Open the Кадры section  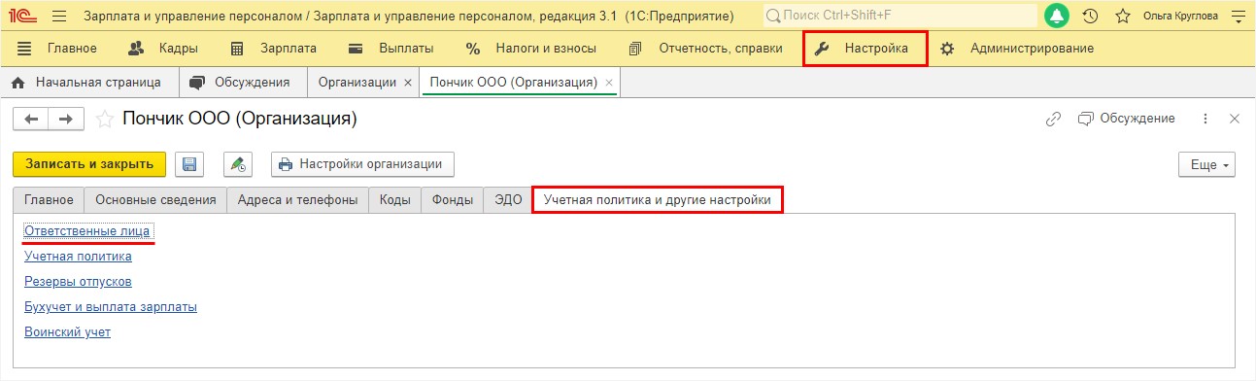point(164,49)
